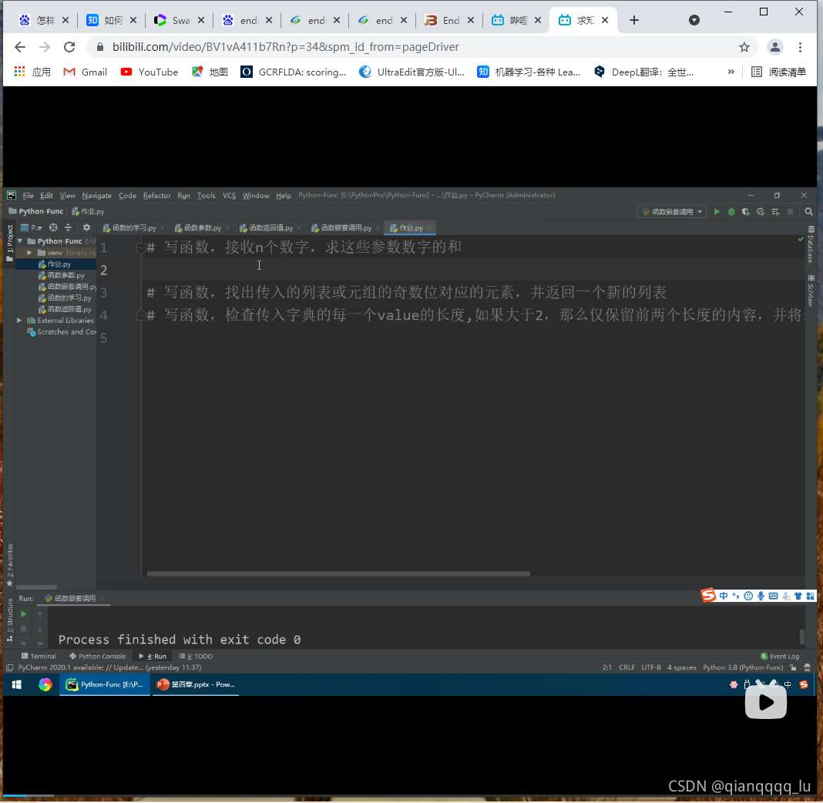Switch to the 作业.py editor tab
This screenshot has width=823, height=803.
click(408, 227)
